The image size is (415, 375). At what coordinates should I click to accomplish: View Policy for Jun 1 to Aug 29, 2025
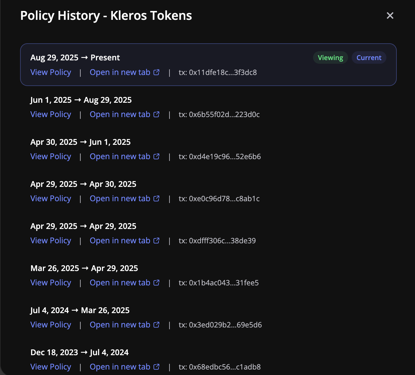tap(51, 114)
